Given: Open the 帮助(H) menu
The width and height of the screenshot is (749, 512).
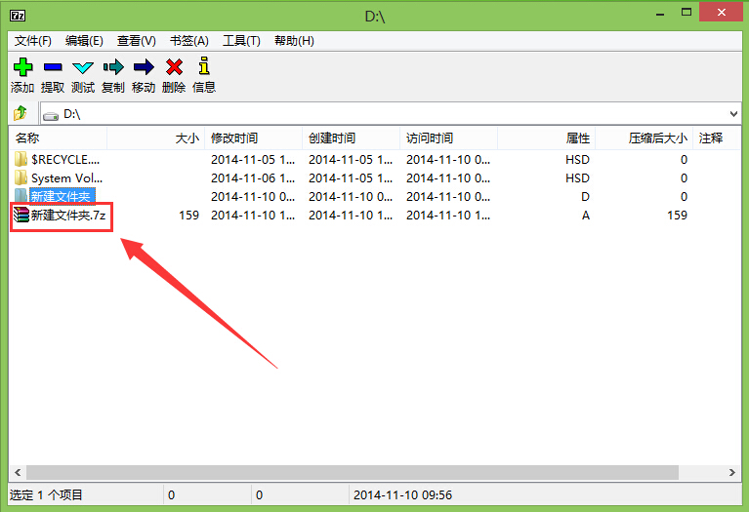Looking at the screenshot, I should (x=294, y=41).
